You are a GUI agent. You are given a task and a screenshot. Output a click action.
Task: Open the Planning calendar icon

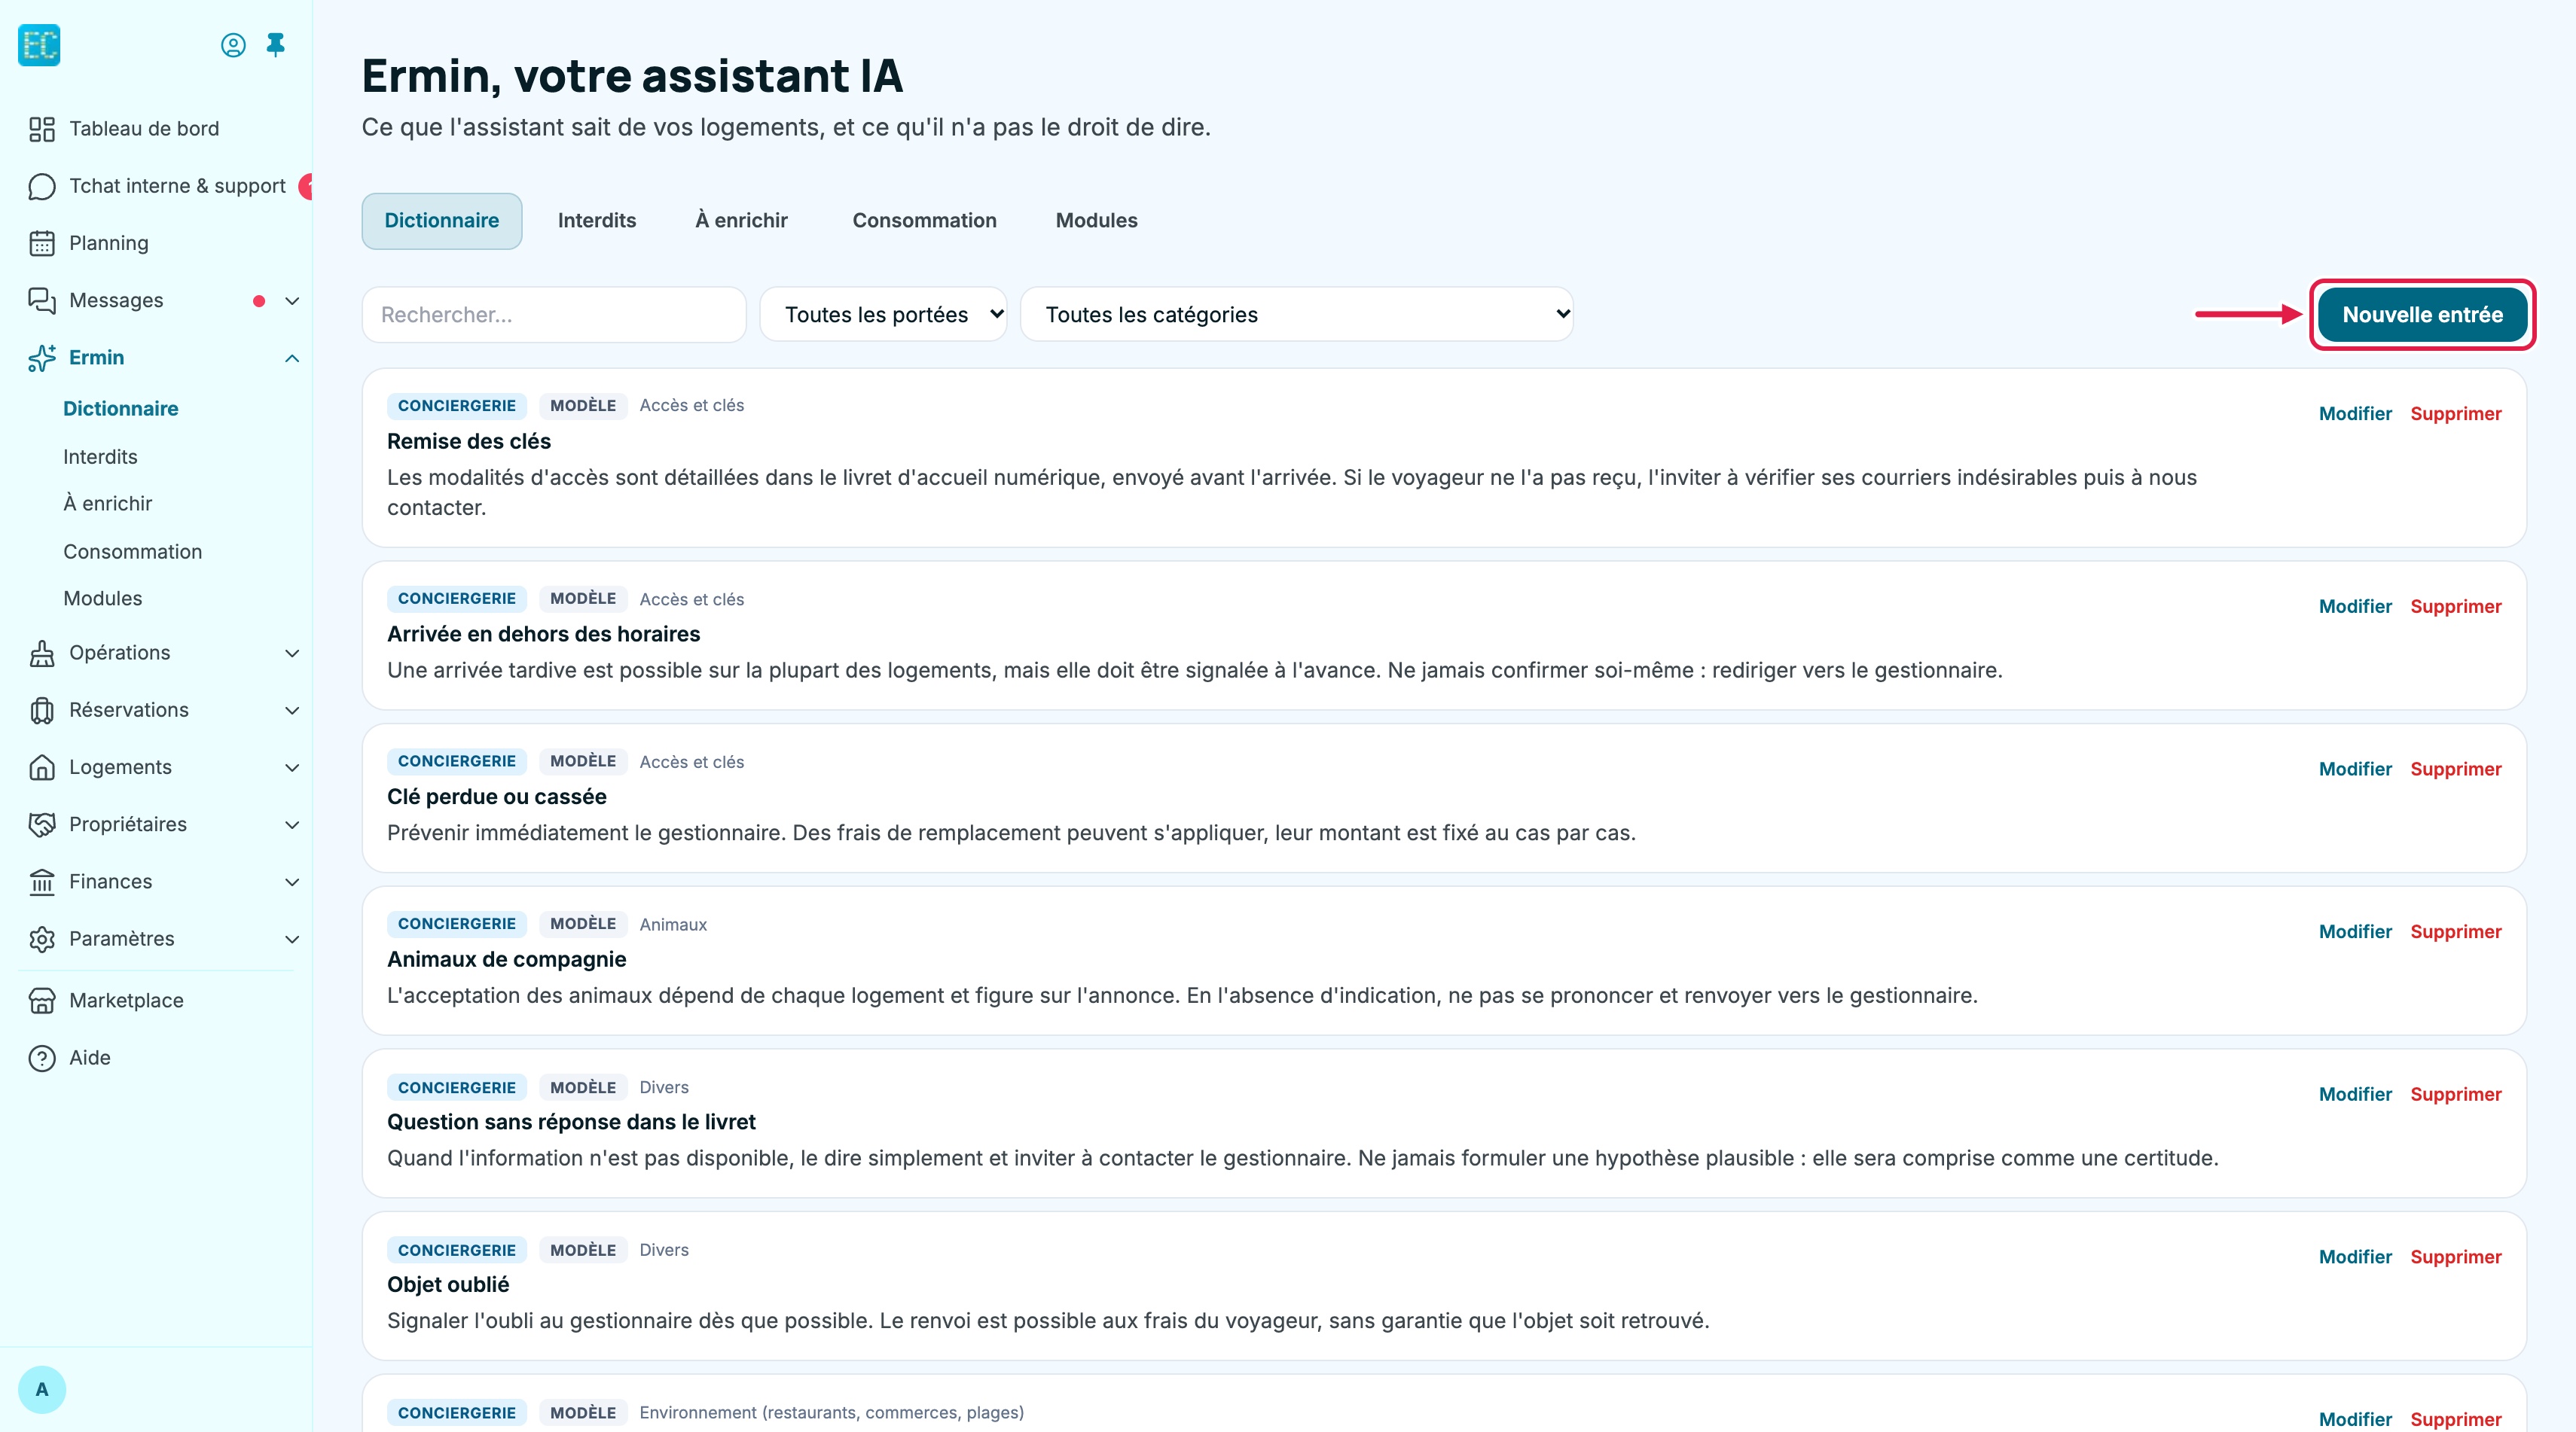[x=42, y=243]
